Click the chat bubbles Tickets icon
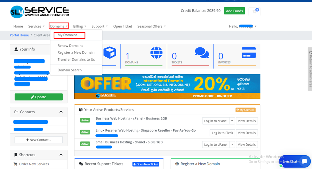 (202, 53)
